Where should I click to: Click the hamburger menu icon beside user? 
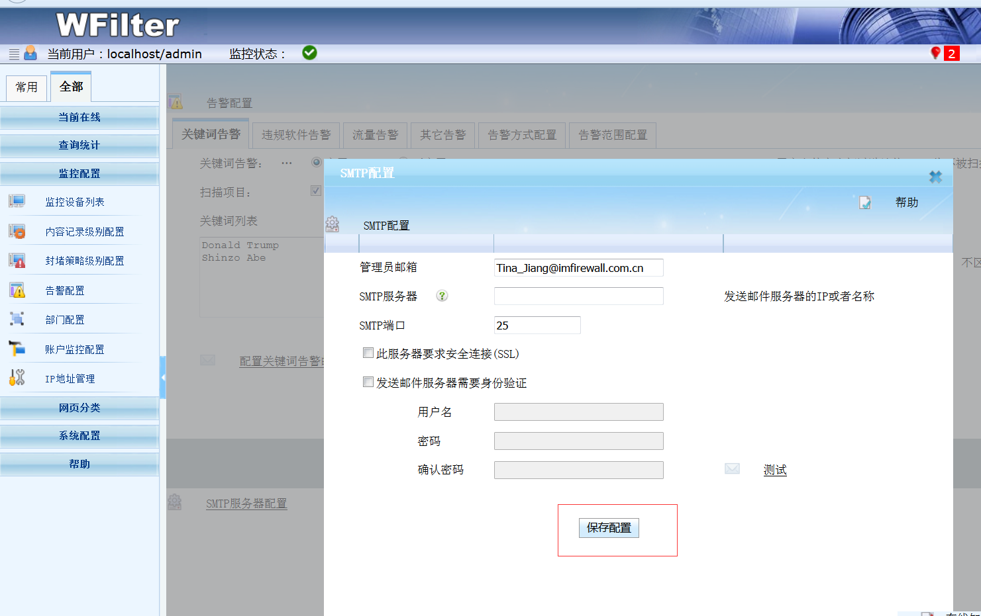click(x=14, y=54)
